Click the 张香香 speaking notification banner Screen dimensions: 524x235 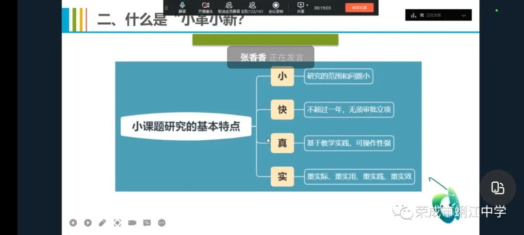271,57
